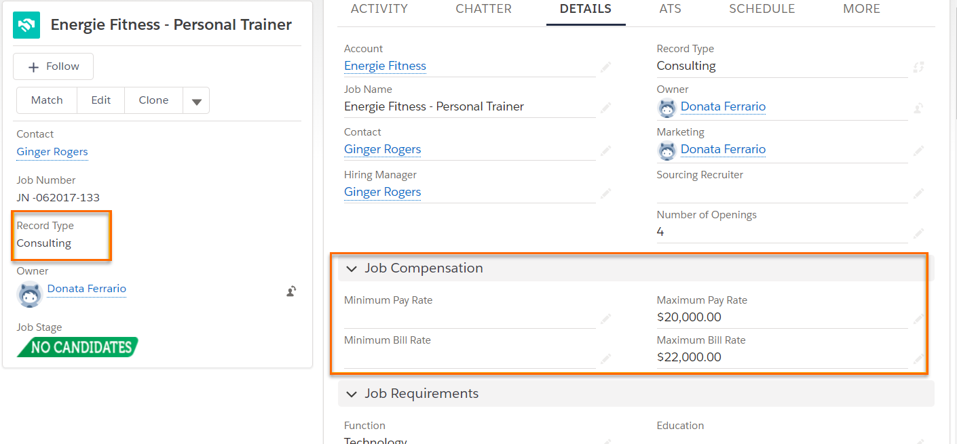The width and height of the screenshot is (957, 444).
Task: Click the Number of Openings value 4
Action: click(x=660, y=232)
